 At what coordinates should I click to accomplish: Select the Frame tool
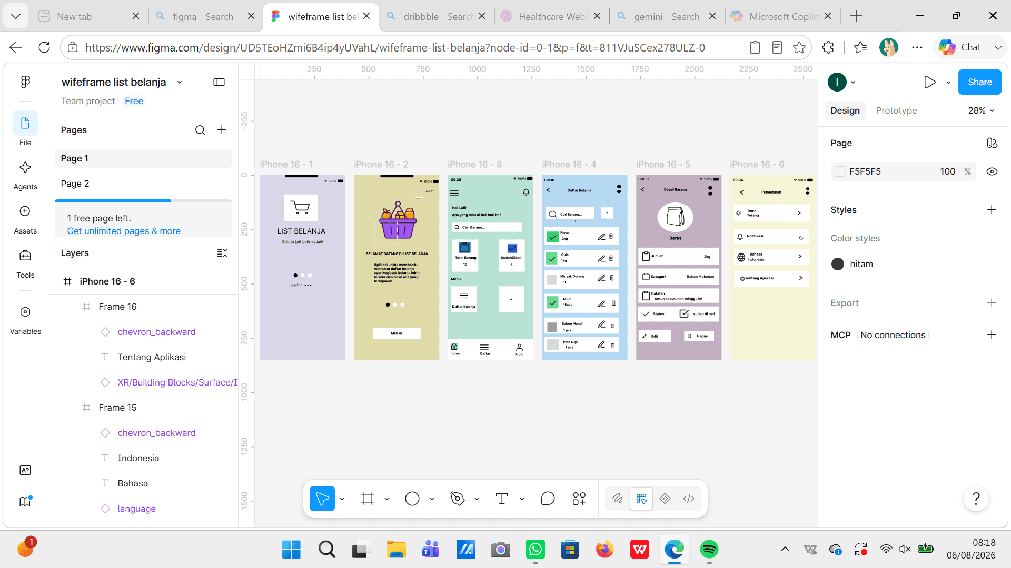368,499
